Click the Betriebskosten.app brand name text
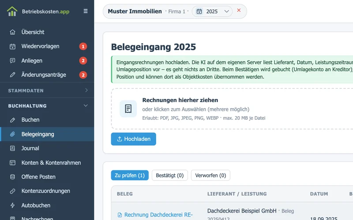 46,11
